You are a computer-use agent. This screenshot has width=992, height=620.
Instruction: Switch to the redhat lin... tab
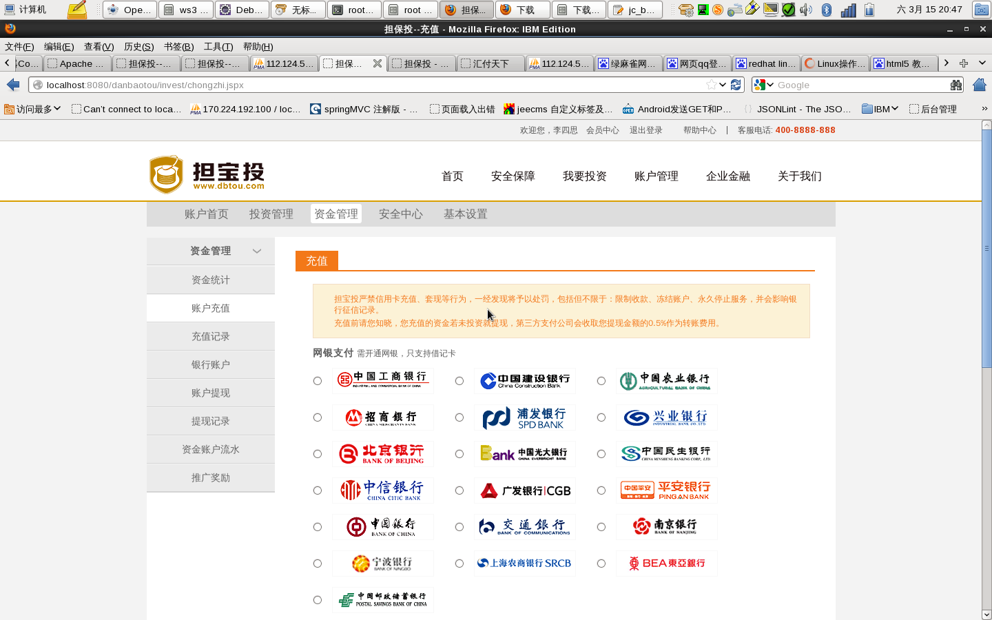(x=766, y=63)
